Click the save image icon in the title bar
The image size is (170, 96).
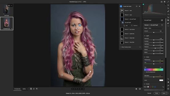161,2
